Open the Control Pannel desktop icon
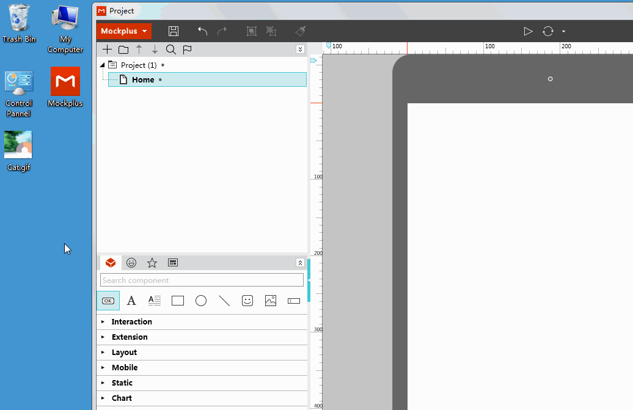 click(18, 93)
